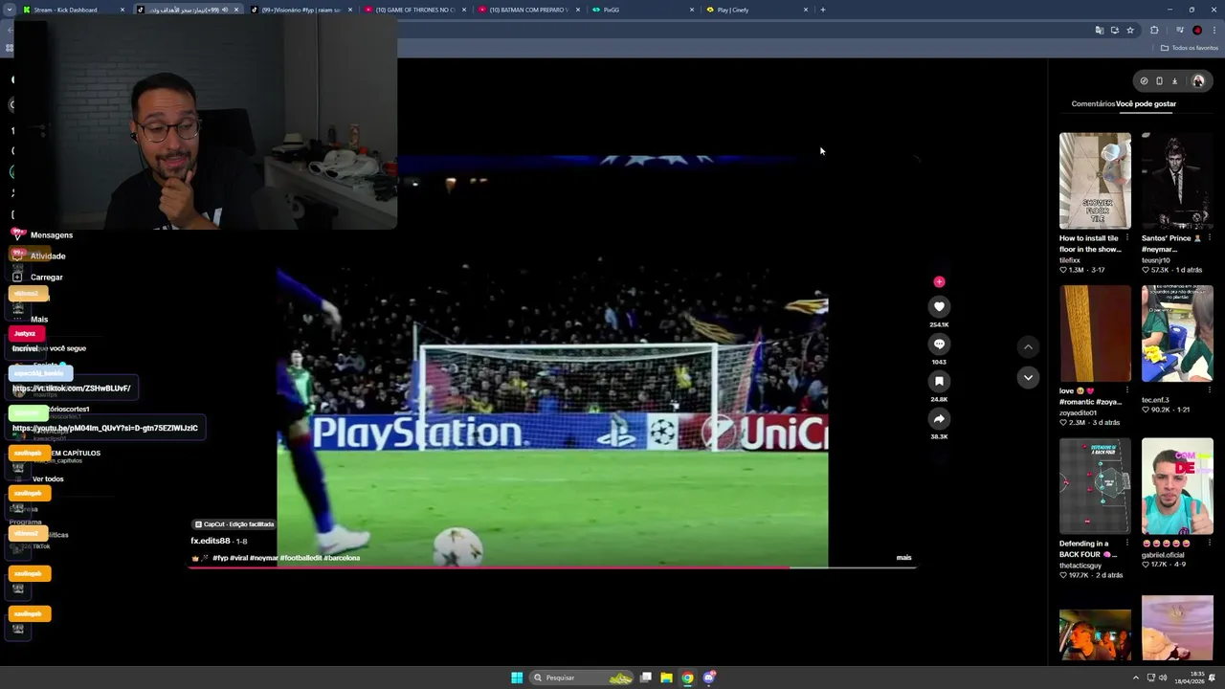
Task: Open Santos' Prince #neymar video thumbnail
Action: tap(1176, 181)
